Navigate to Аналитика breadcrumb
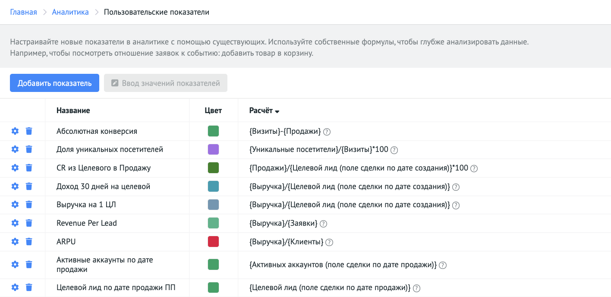The width and height of the screenshot is (611, 297). click(70, 12)
